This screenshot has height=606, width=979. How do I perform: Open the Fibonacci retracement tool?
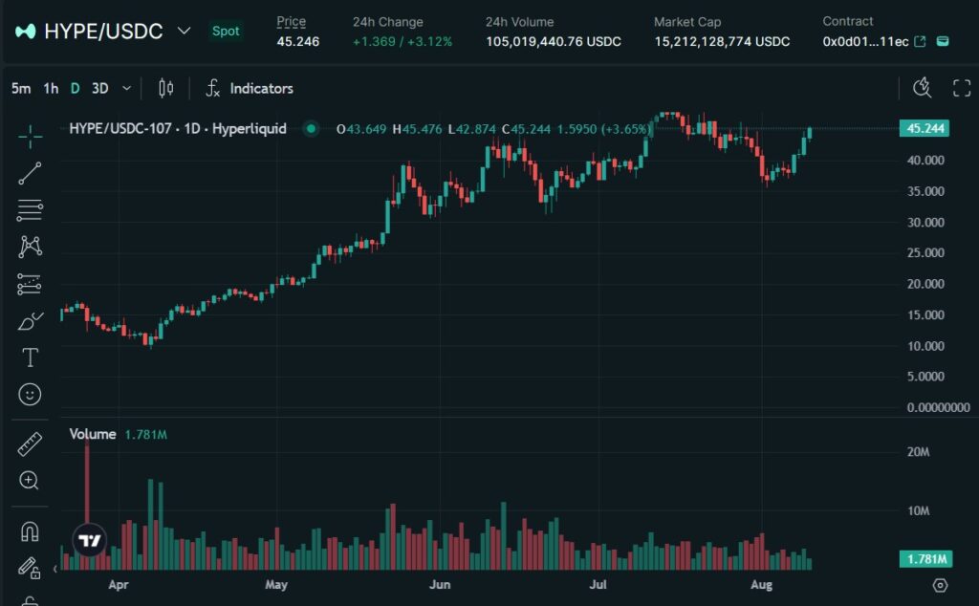click(30, 210)
